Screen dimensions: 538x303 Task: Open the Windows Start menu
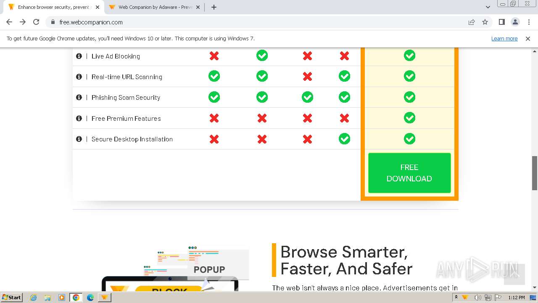[12, 298]
